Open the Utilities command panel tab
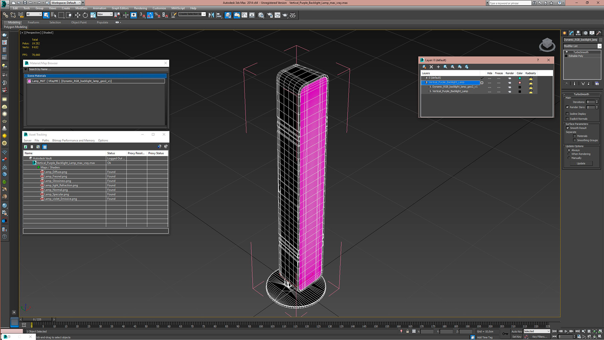Screen dimensions: 604x340 tap(598, 33)
